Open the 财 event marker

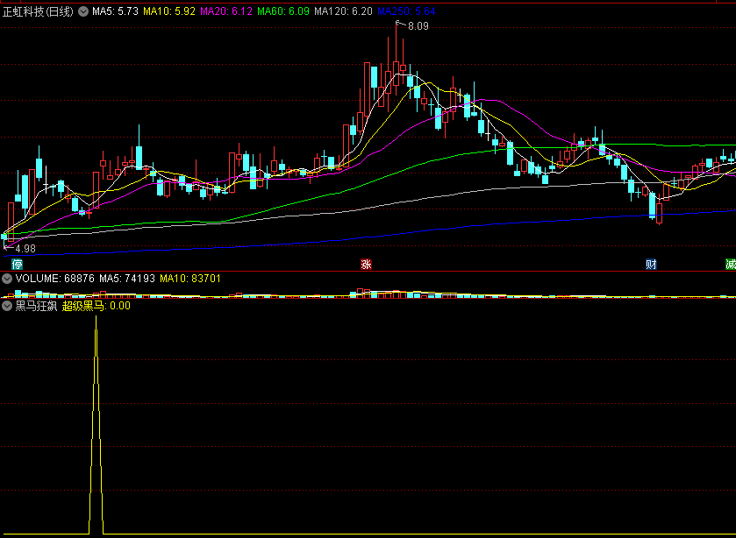651,264
